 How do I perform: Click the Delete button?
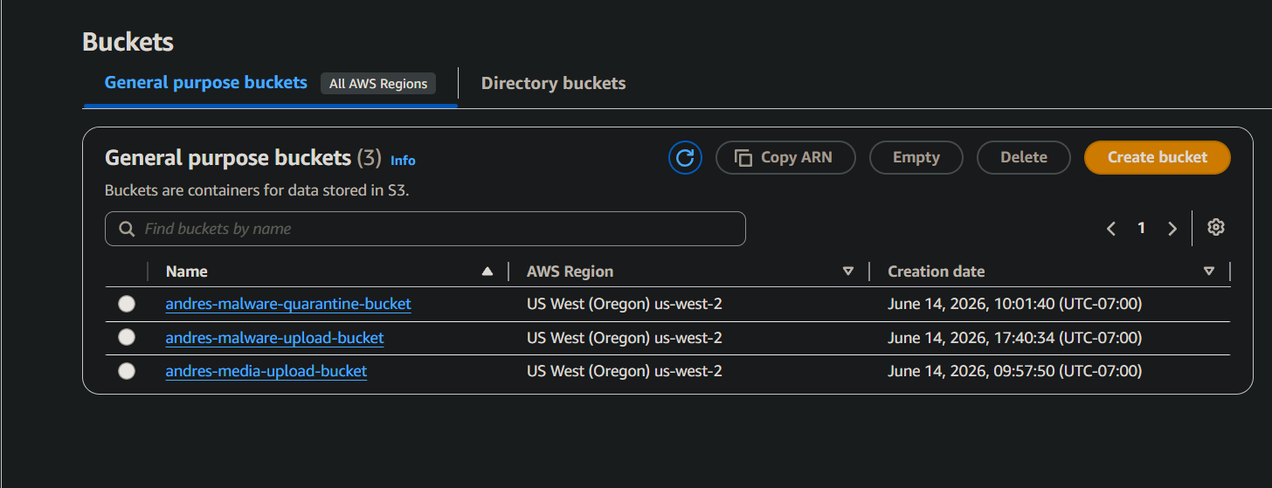click(x=1024, y=158)
